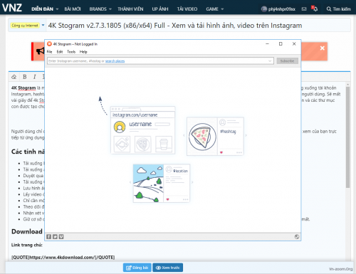Click the Xem trước preview button
Screen dimensions: 356x274
[x=167, y=268]
